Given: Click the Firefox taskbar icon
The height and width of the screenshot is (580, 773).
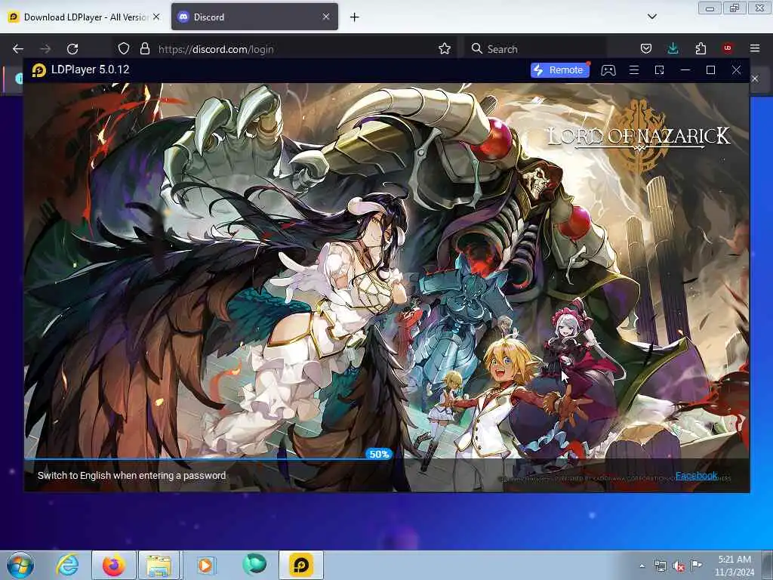Looking at the screenshot, I should [114, 565].
